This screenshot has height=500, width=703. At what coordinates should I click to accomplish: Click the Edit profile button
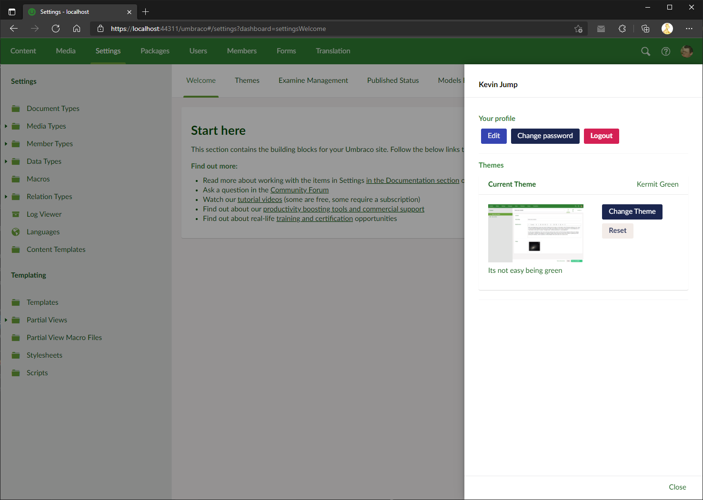point(494,136)
